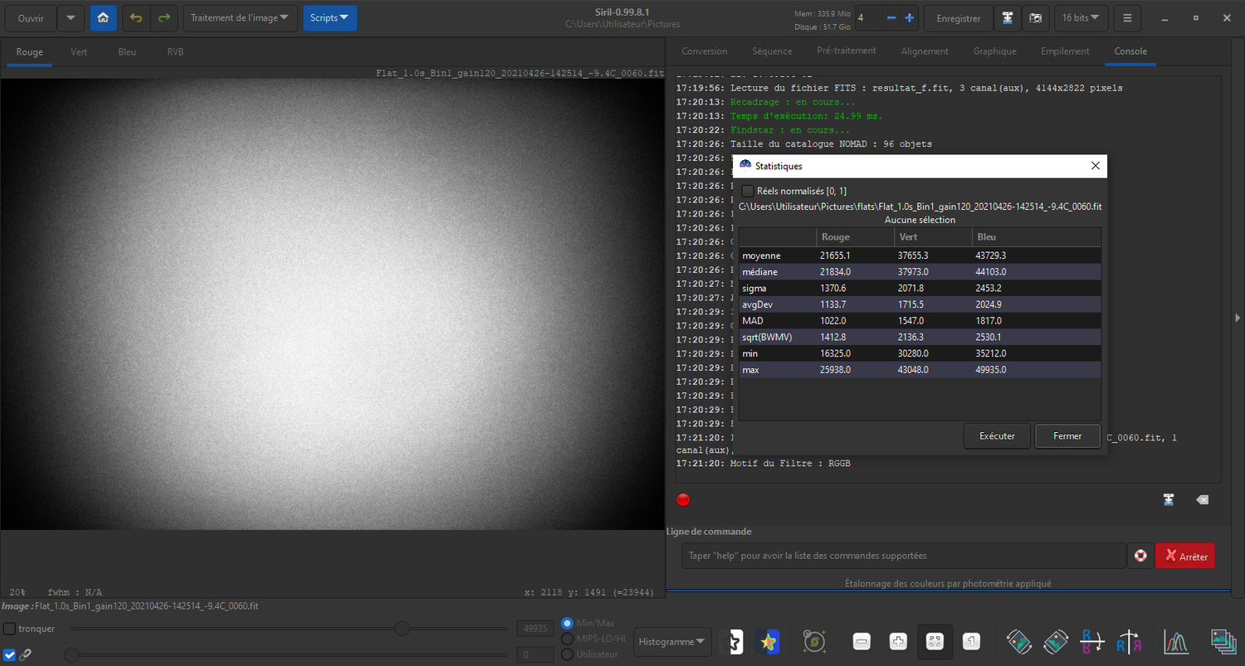This screenshot has height=666, width=1245.
Task: Open the 16 bits dropdown
Action: point(1081,18)
